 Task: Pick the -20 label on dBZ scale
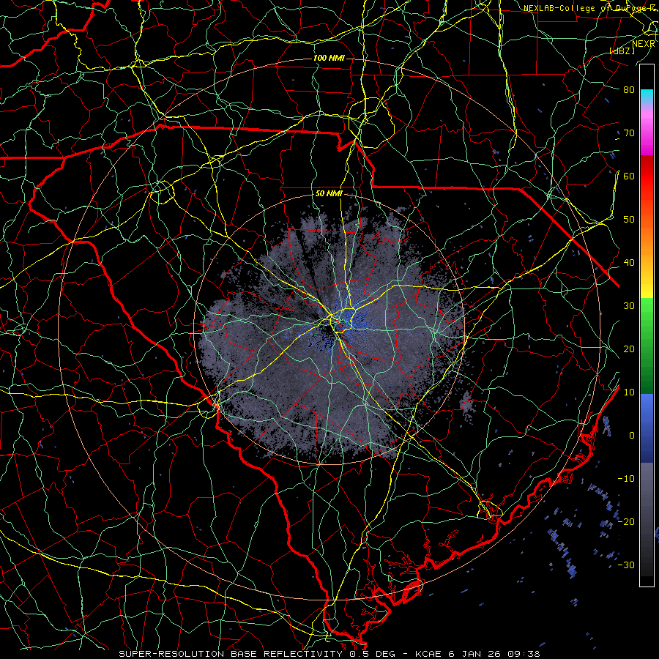pos(626,522)
